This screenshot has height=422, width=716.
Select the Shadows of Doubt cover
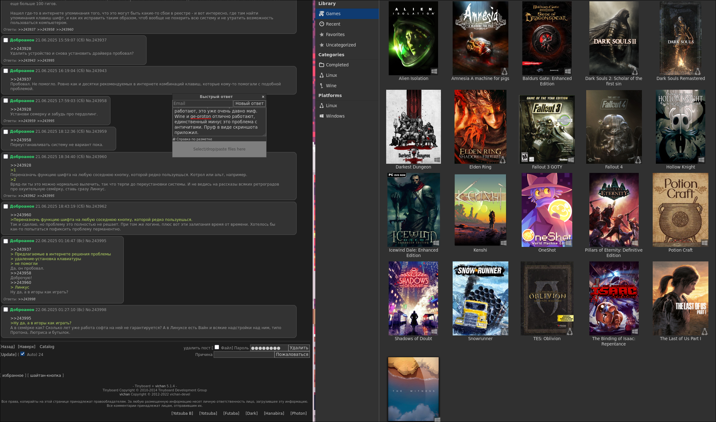(x=413, y=298)
